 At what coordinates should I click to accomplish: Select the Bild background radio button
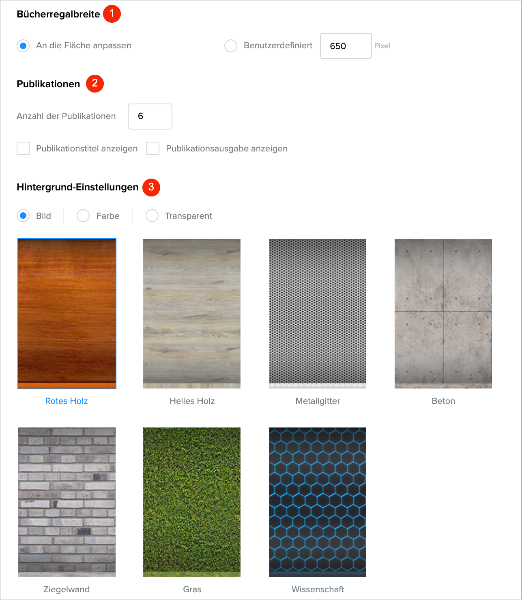pyautogui.click(x=23, y=216)
